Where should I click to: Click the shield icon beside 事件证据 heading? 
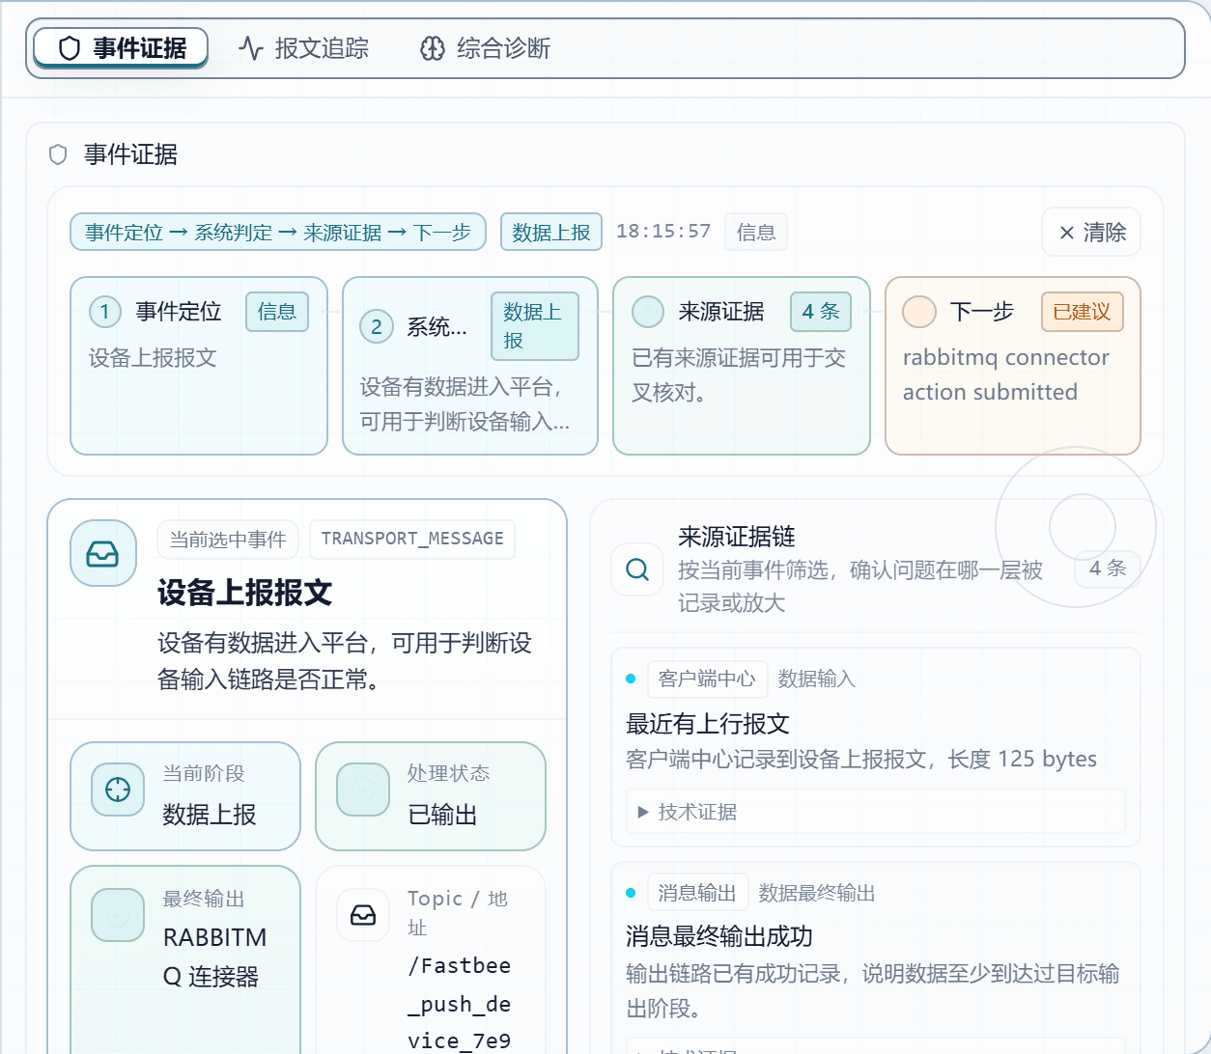click(58, 154)
